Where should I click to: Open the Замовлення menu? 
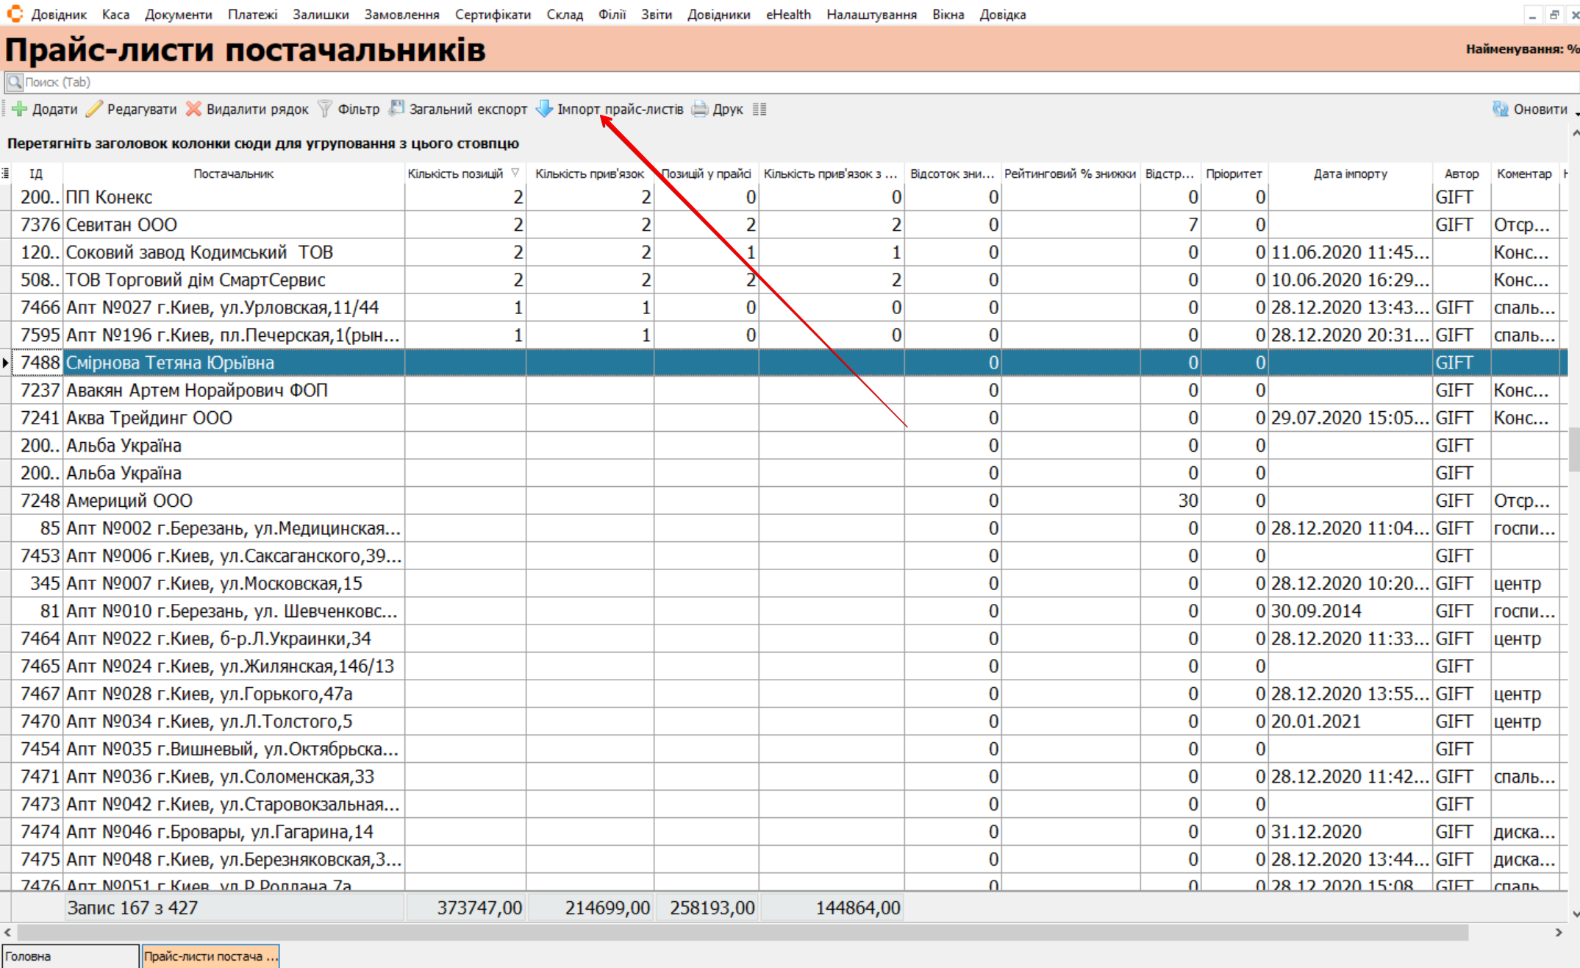click(x=401, y=15)
